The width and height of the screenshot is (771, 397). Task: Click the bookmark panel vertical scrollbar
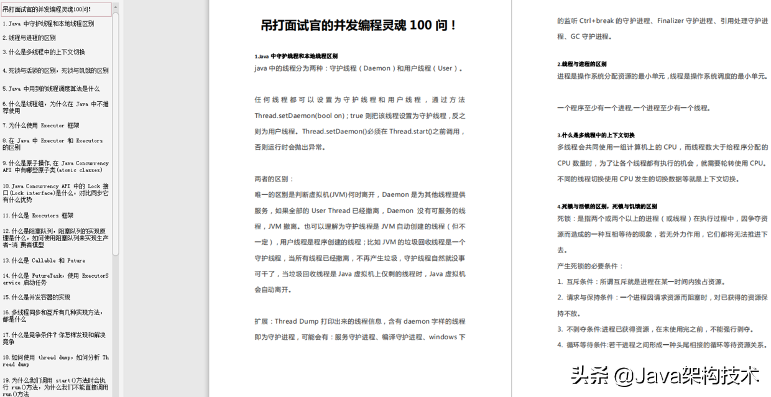click(116, 134)
